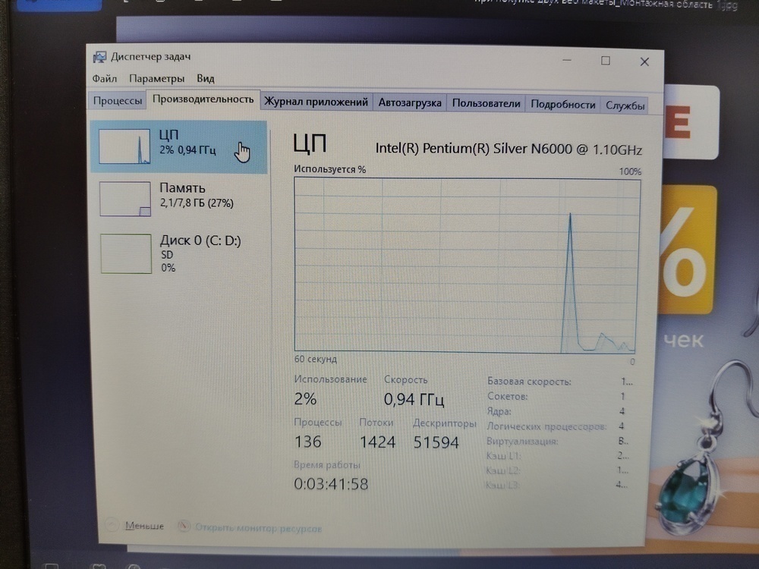759x569 pixels.
Task: Minimize the Диспетчер задач window
Action: tap(567, 61)
